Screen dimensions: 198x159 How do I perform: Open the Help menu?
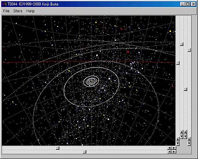point(30,11)
